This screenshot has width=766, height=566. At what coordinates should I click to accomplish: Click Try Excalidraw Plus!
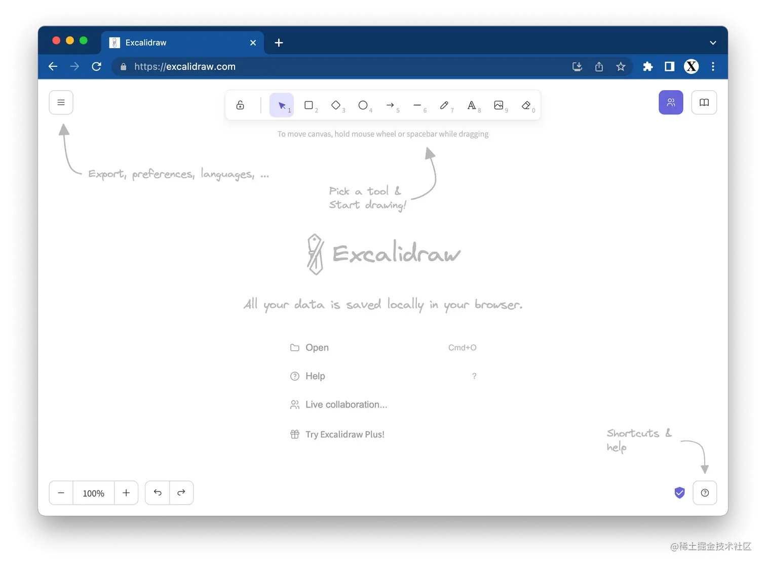tap(344, 434)
